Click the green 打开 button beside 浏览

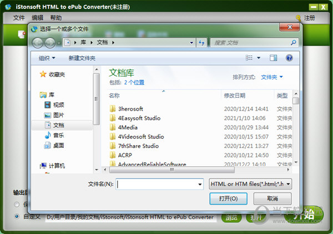[x=255, y=217]
